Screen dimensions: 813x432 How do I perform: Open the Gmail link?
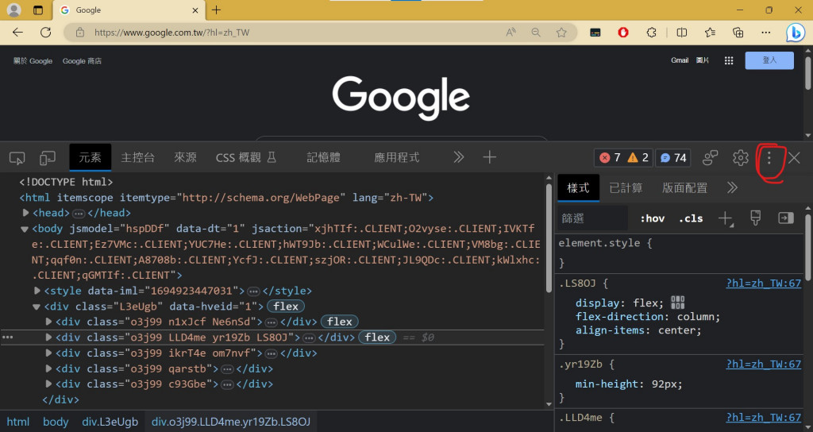coord(680,60)
